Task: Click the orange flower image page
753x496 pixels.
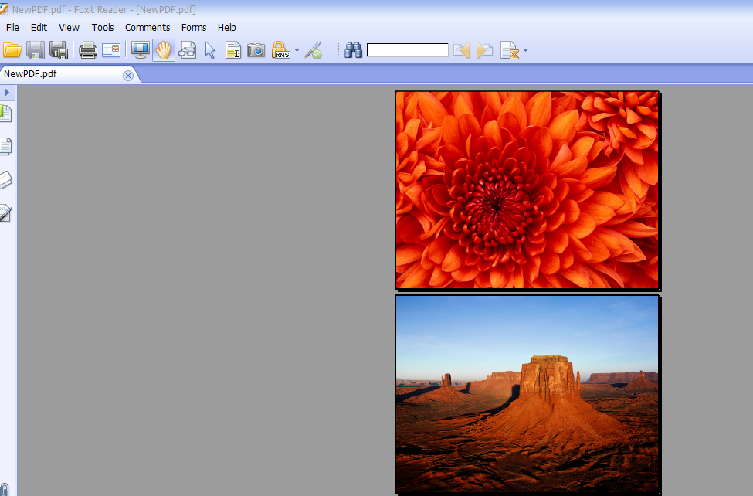Action: [527, 190]
